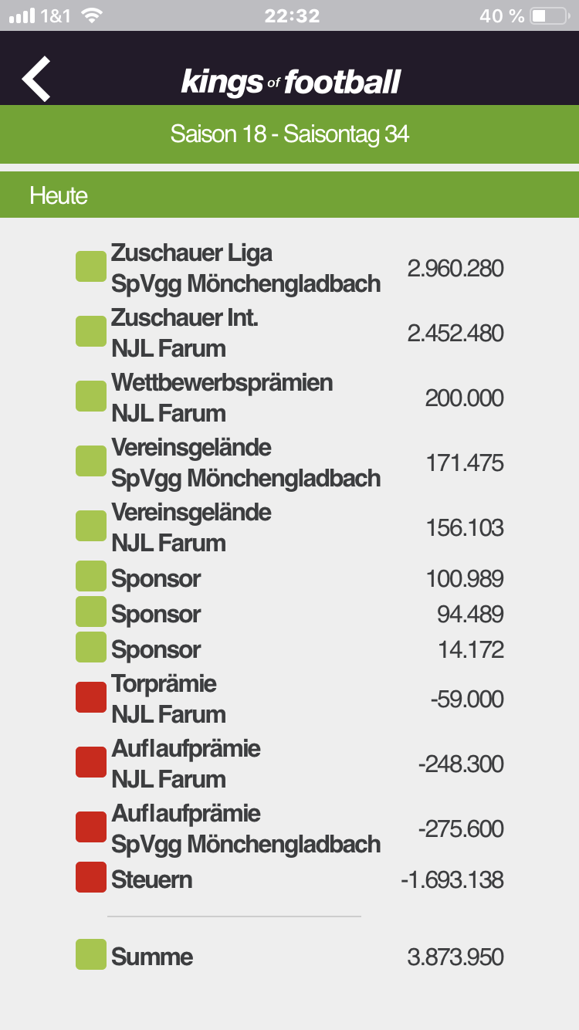Tap the kings of football logo
Viewport: 579px width, 1030px height.
click(291, 82)
